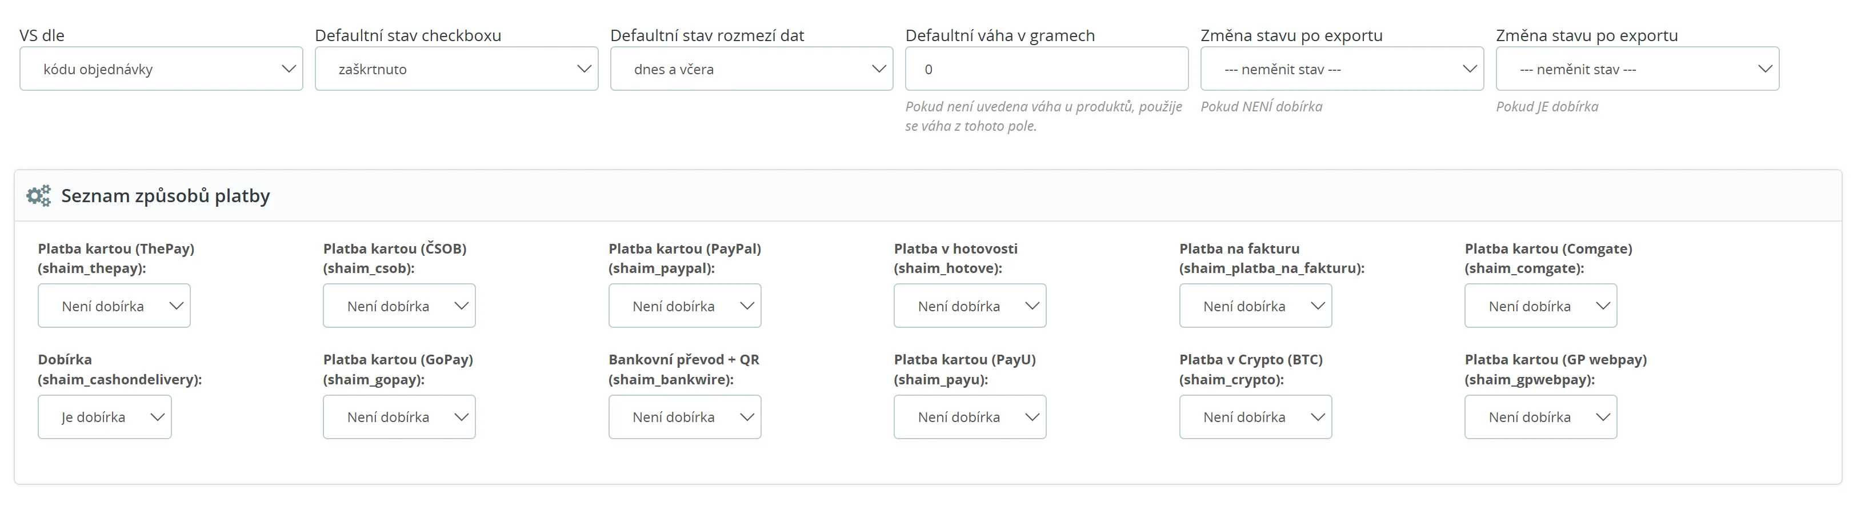Expand the GoPay payment dropdown
This screenshot has height=506, width=1853.
(399, 417)
